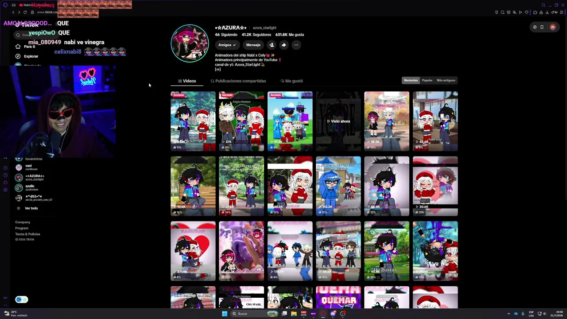
Task: Sort videos by Popular
Action: click(427, 80)
